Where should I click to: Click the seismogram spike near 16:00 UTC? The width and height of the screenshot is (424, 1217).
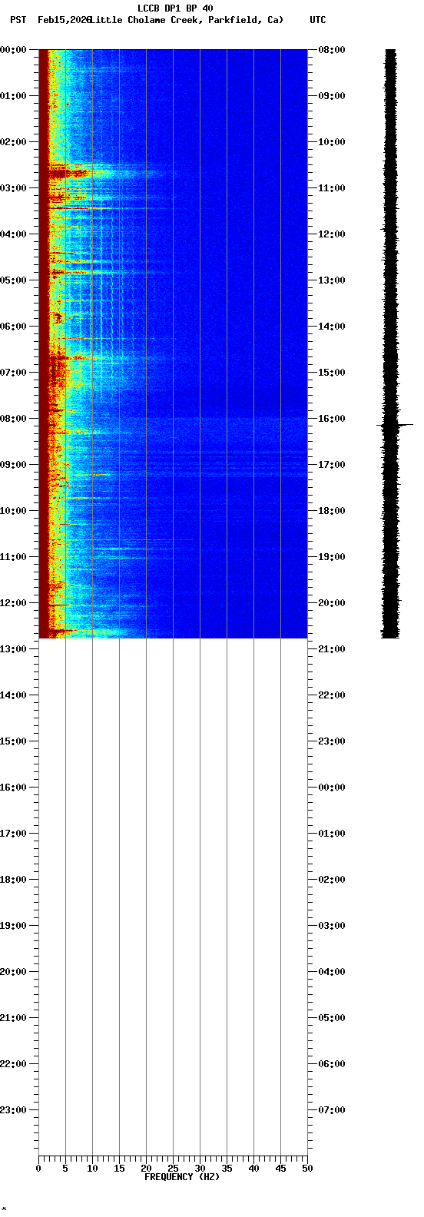395,424
